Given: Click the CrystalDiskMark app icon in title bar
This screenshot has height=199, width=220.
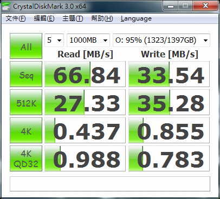Looking at the screenshot, I should click(x=5, y=6).
